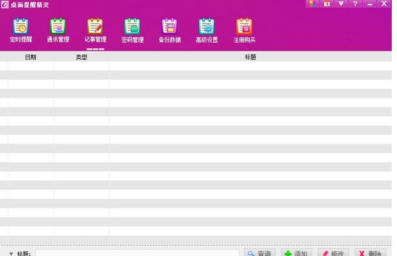Sort by the 日期 column header

31,57
